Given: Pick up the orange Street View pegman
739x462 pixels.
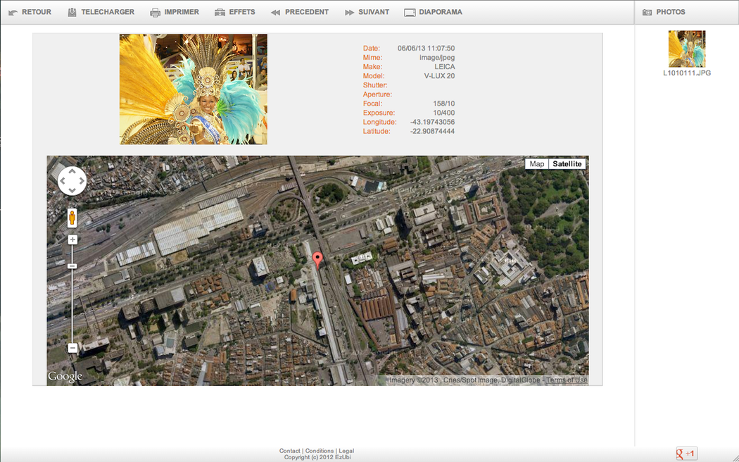Looking at the screenshot, I should [x=72, y=218].
